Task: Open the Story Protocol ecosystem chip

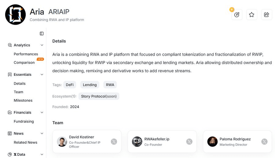Action: point(99,96)
